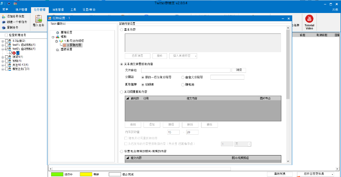Click the 添加任务分类 icon
Screen dimensions: 341x177
point(3,16)
